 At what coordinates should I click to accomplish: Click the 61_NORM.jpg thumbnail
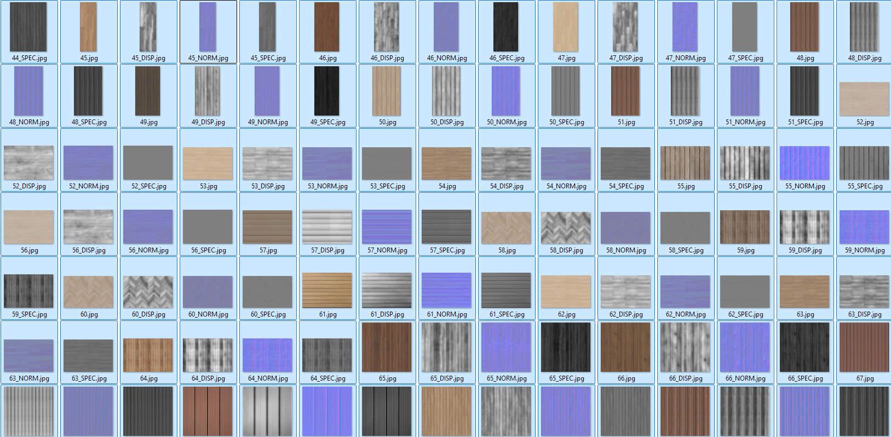point(447,290)
